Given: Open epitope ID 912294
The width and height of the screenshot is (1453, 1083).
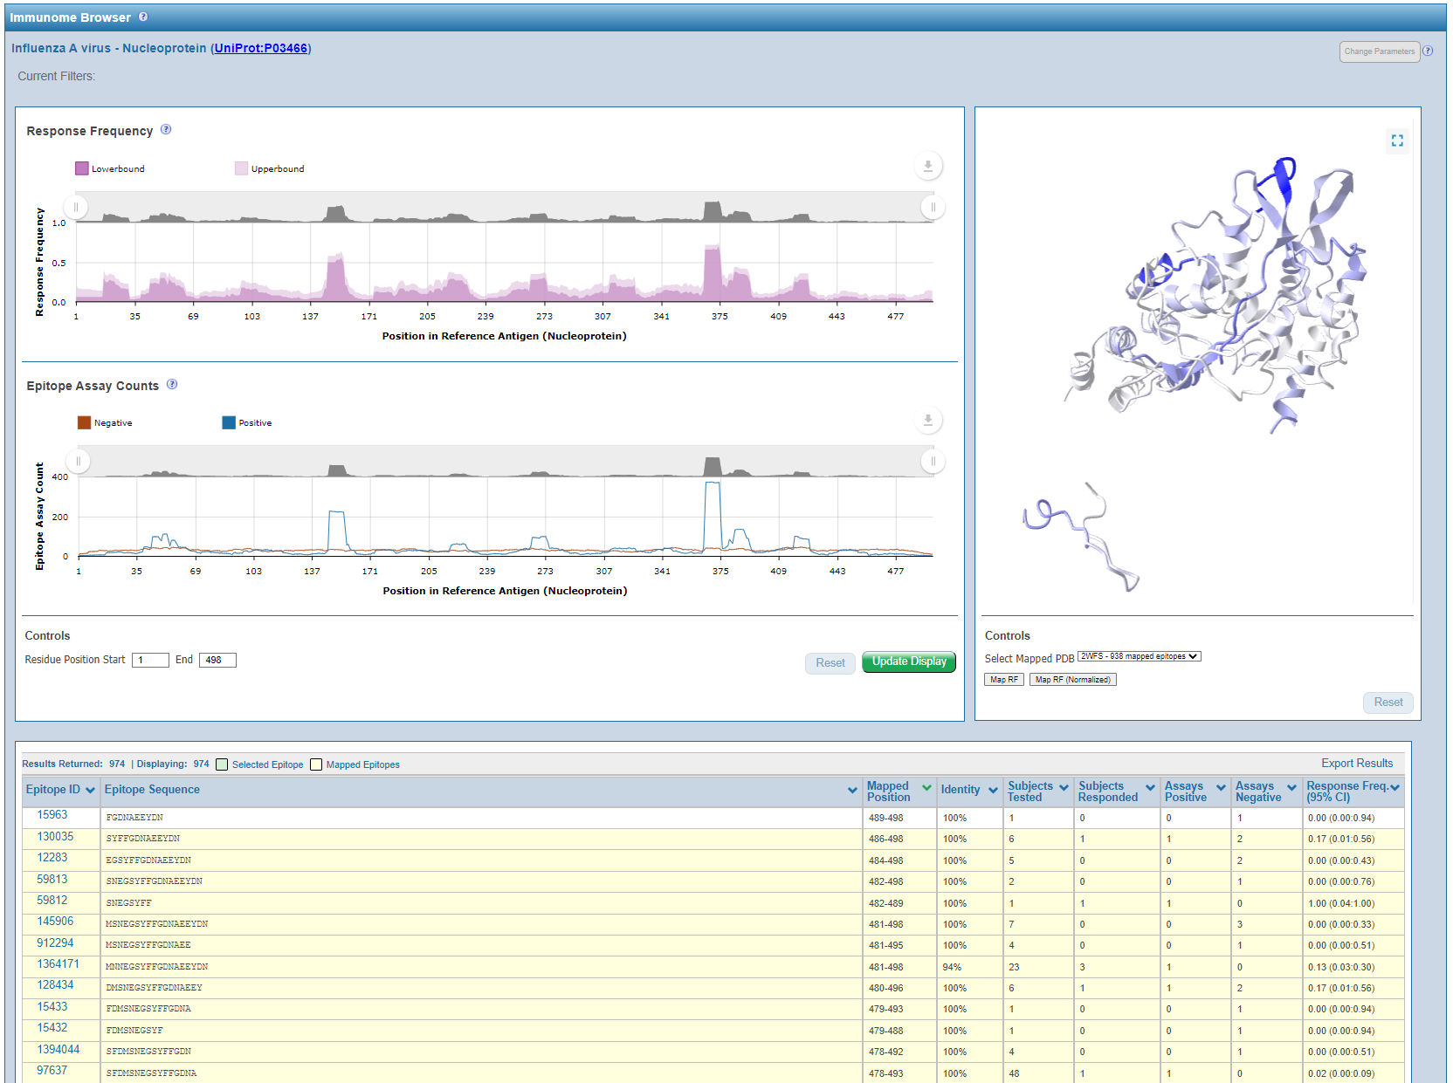Looking at the screenshot, I should [x=55, y=943].
